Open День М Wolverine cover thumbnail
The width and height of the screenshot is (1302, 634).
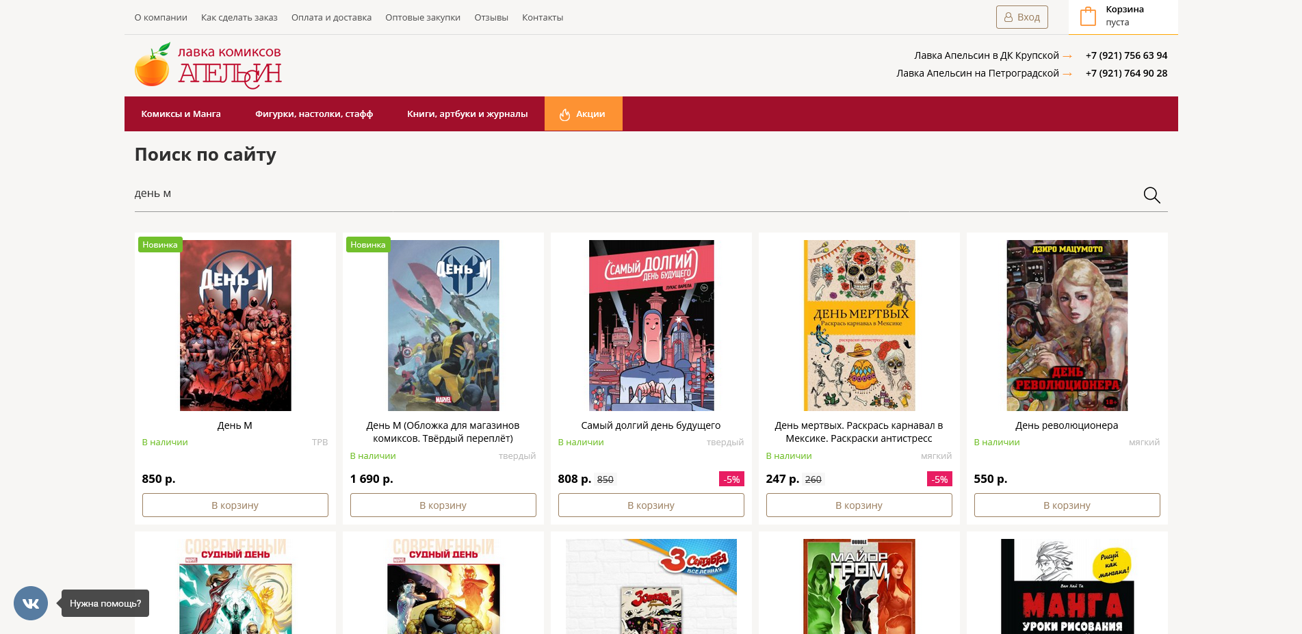[443, 326]
